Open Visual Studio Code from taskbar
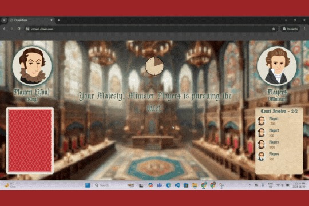 pos(177,185)
